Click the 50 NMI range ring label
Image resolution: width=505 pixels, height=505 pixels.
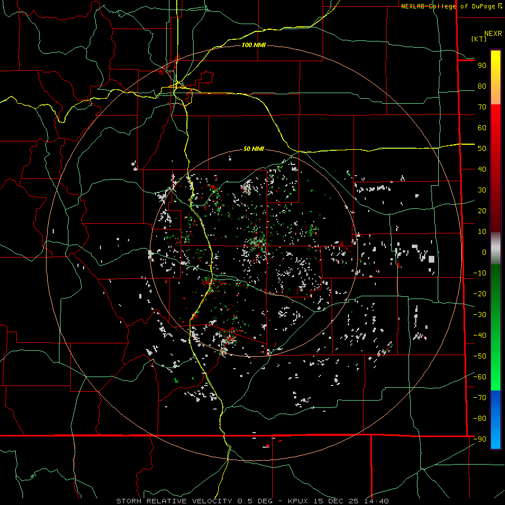[x=254, y=149]
